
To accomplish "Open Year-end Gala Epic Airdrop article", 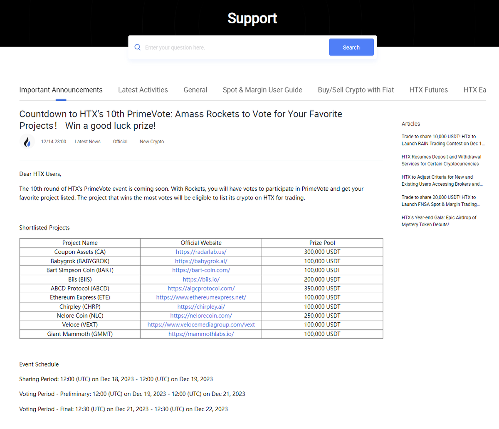I will click(439, 221).
